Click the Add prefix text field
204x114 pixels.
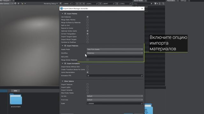115,57
